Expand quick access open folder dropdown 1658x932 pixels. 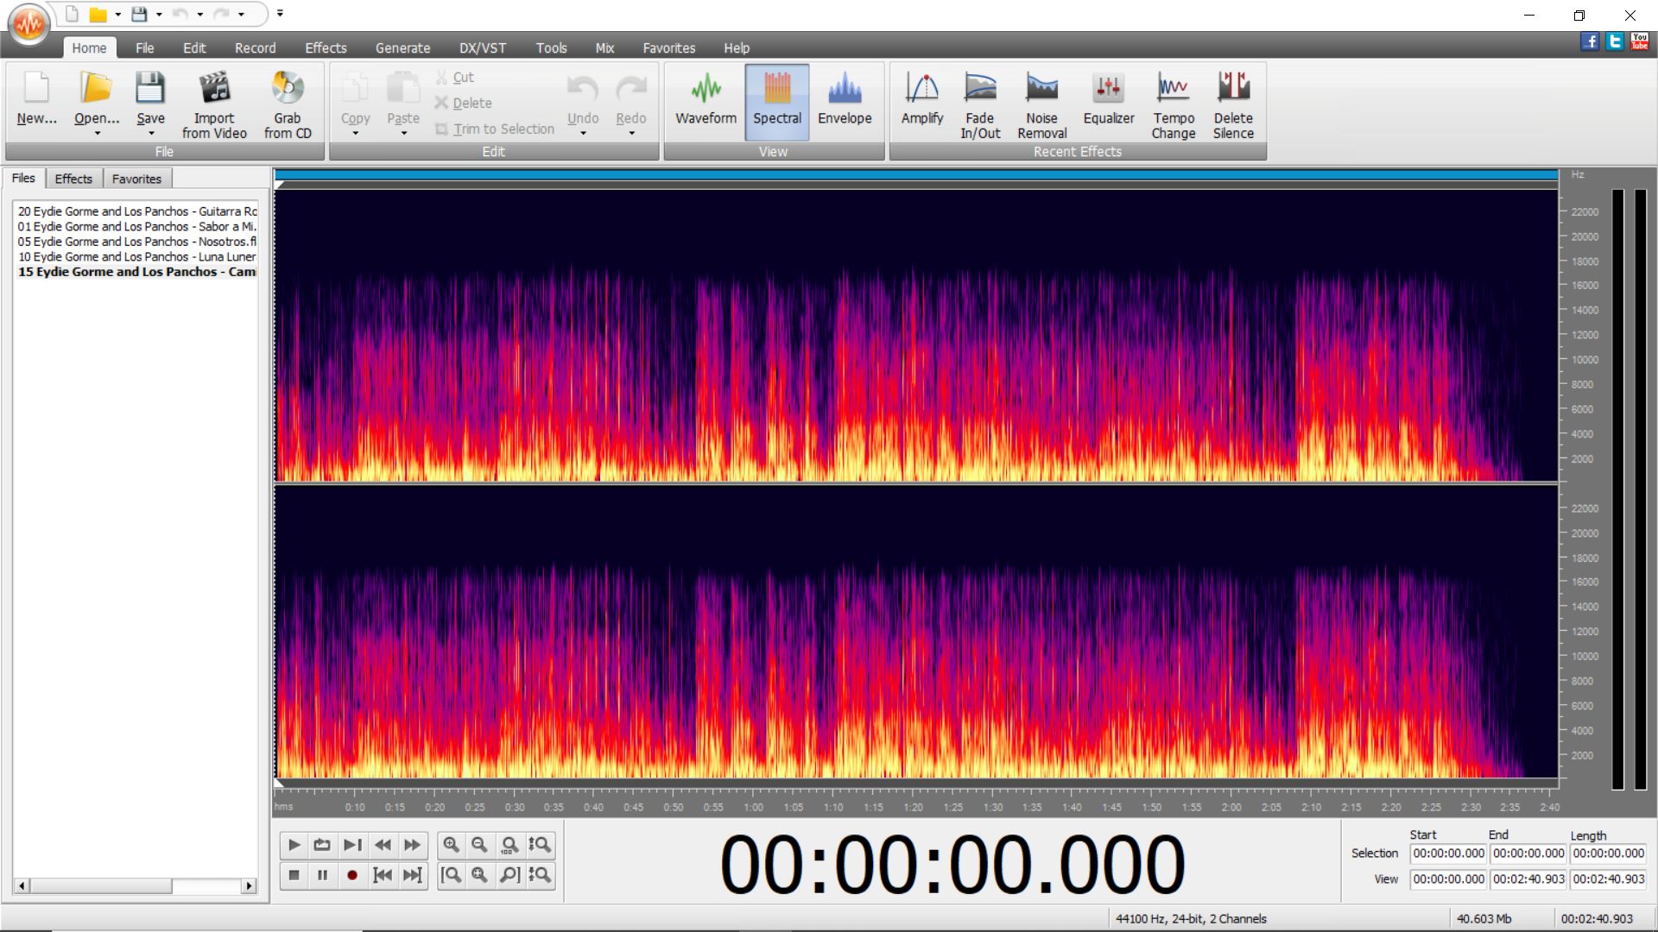[117, 15]
